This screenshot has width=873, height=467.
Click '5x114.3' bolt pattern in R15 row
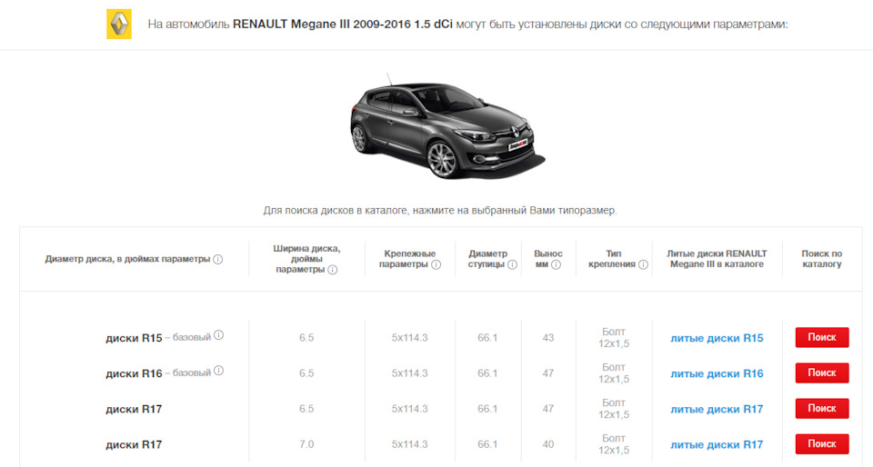click(409, 337)
